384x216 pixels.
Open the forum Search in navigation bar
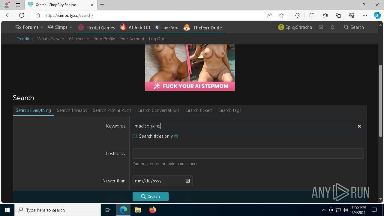point(354,27)
